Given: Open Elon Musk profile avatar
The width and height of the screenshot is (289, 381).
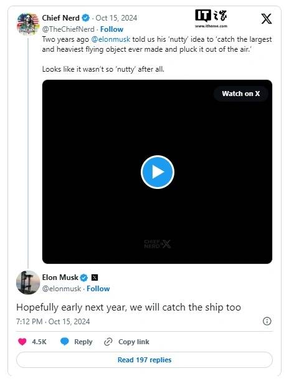Looking at the screenshot, I should pyautogui.click(x=28, y=282).
